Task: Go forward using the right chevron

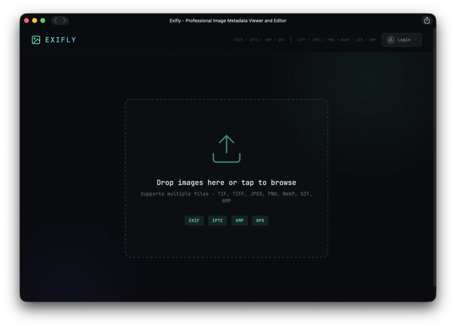Action: point(64,20)
